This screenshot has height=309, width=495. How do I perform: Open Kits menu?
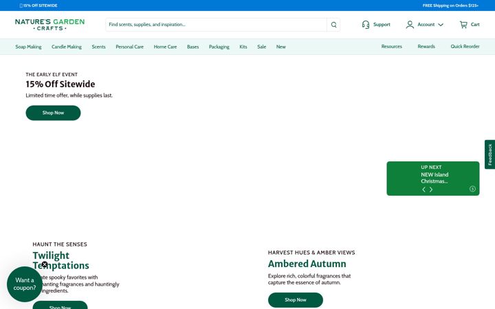(x=243, y=47)
